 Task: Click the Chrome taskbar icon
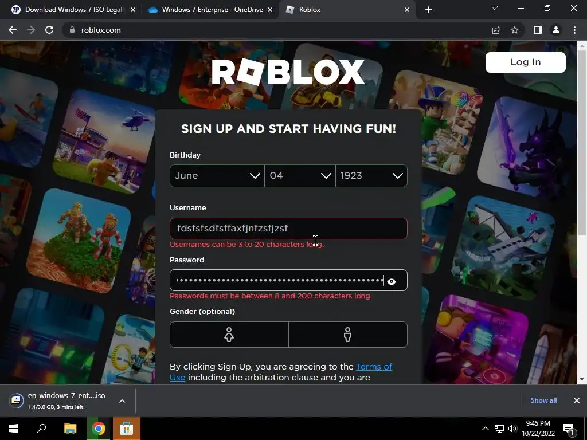99,429
